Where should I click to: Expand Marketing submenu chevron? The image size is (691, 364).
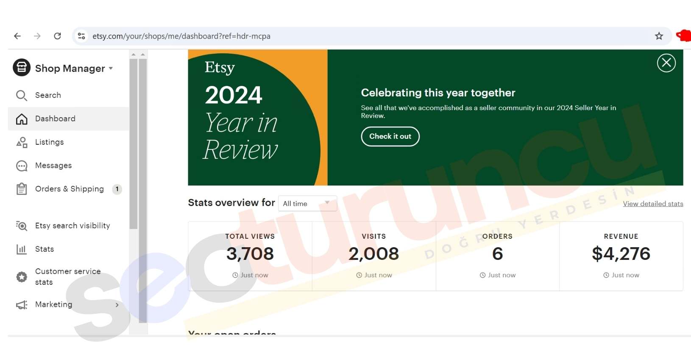click(117, 305)
